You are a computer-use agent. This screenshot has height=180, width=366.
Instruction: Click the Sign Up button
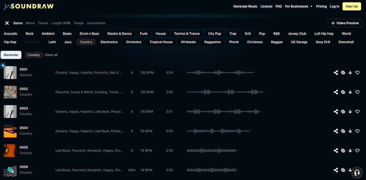click(352, 6)
